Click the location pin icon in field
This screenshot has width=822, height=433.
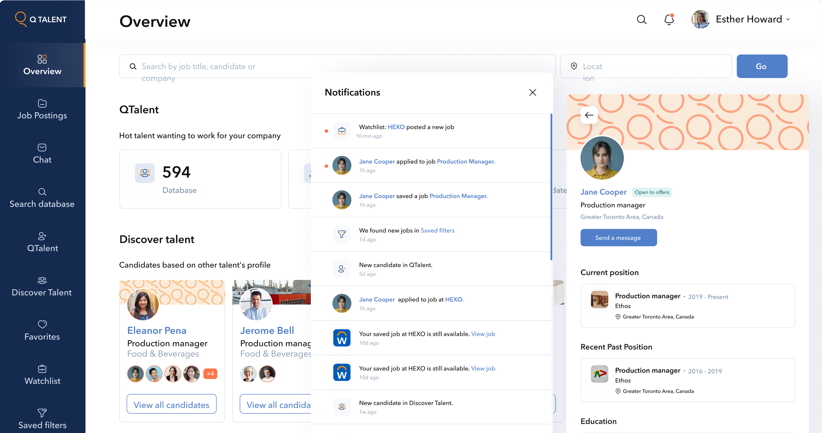pyautogui.click(x=574, y=66)
